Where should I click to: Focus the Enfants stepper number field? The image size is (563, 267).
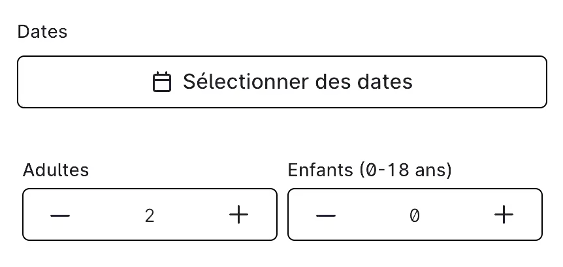click(415, 215)
